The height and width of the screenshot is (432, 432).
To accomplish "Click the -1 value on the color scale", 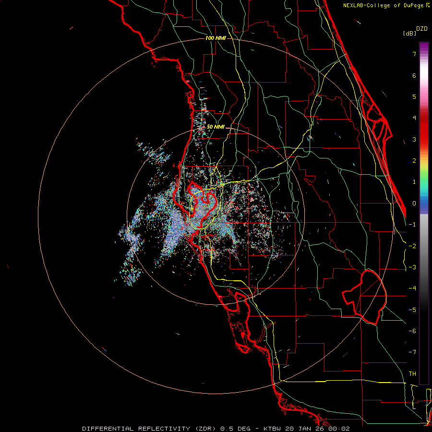I will click(412, 225).
